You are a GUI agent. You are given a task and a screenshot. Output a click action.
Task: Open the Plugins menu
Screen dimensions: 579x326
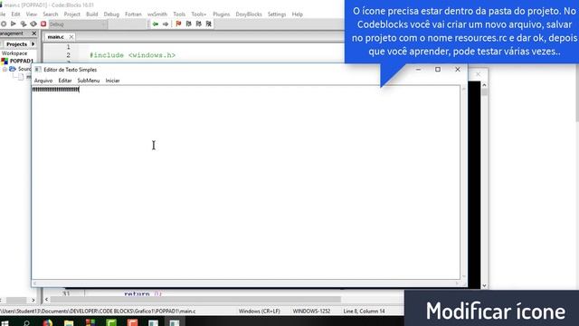221,14
